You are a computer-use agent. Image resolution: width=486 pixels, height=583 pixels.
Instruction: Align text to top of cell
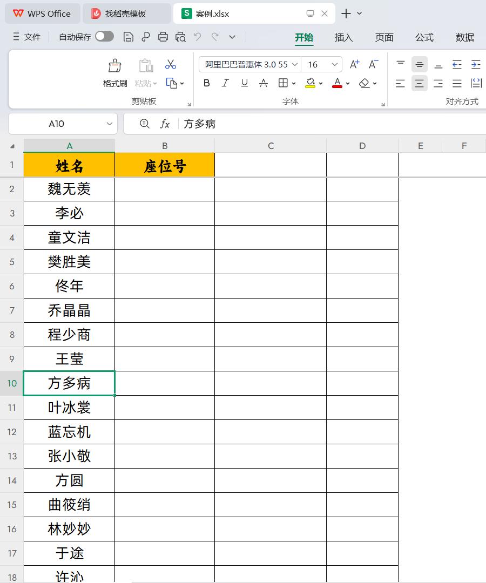(x=401, y=64)
